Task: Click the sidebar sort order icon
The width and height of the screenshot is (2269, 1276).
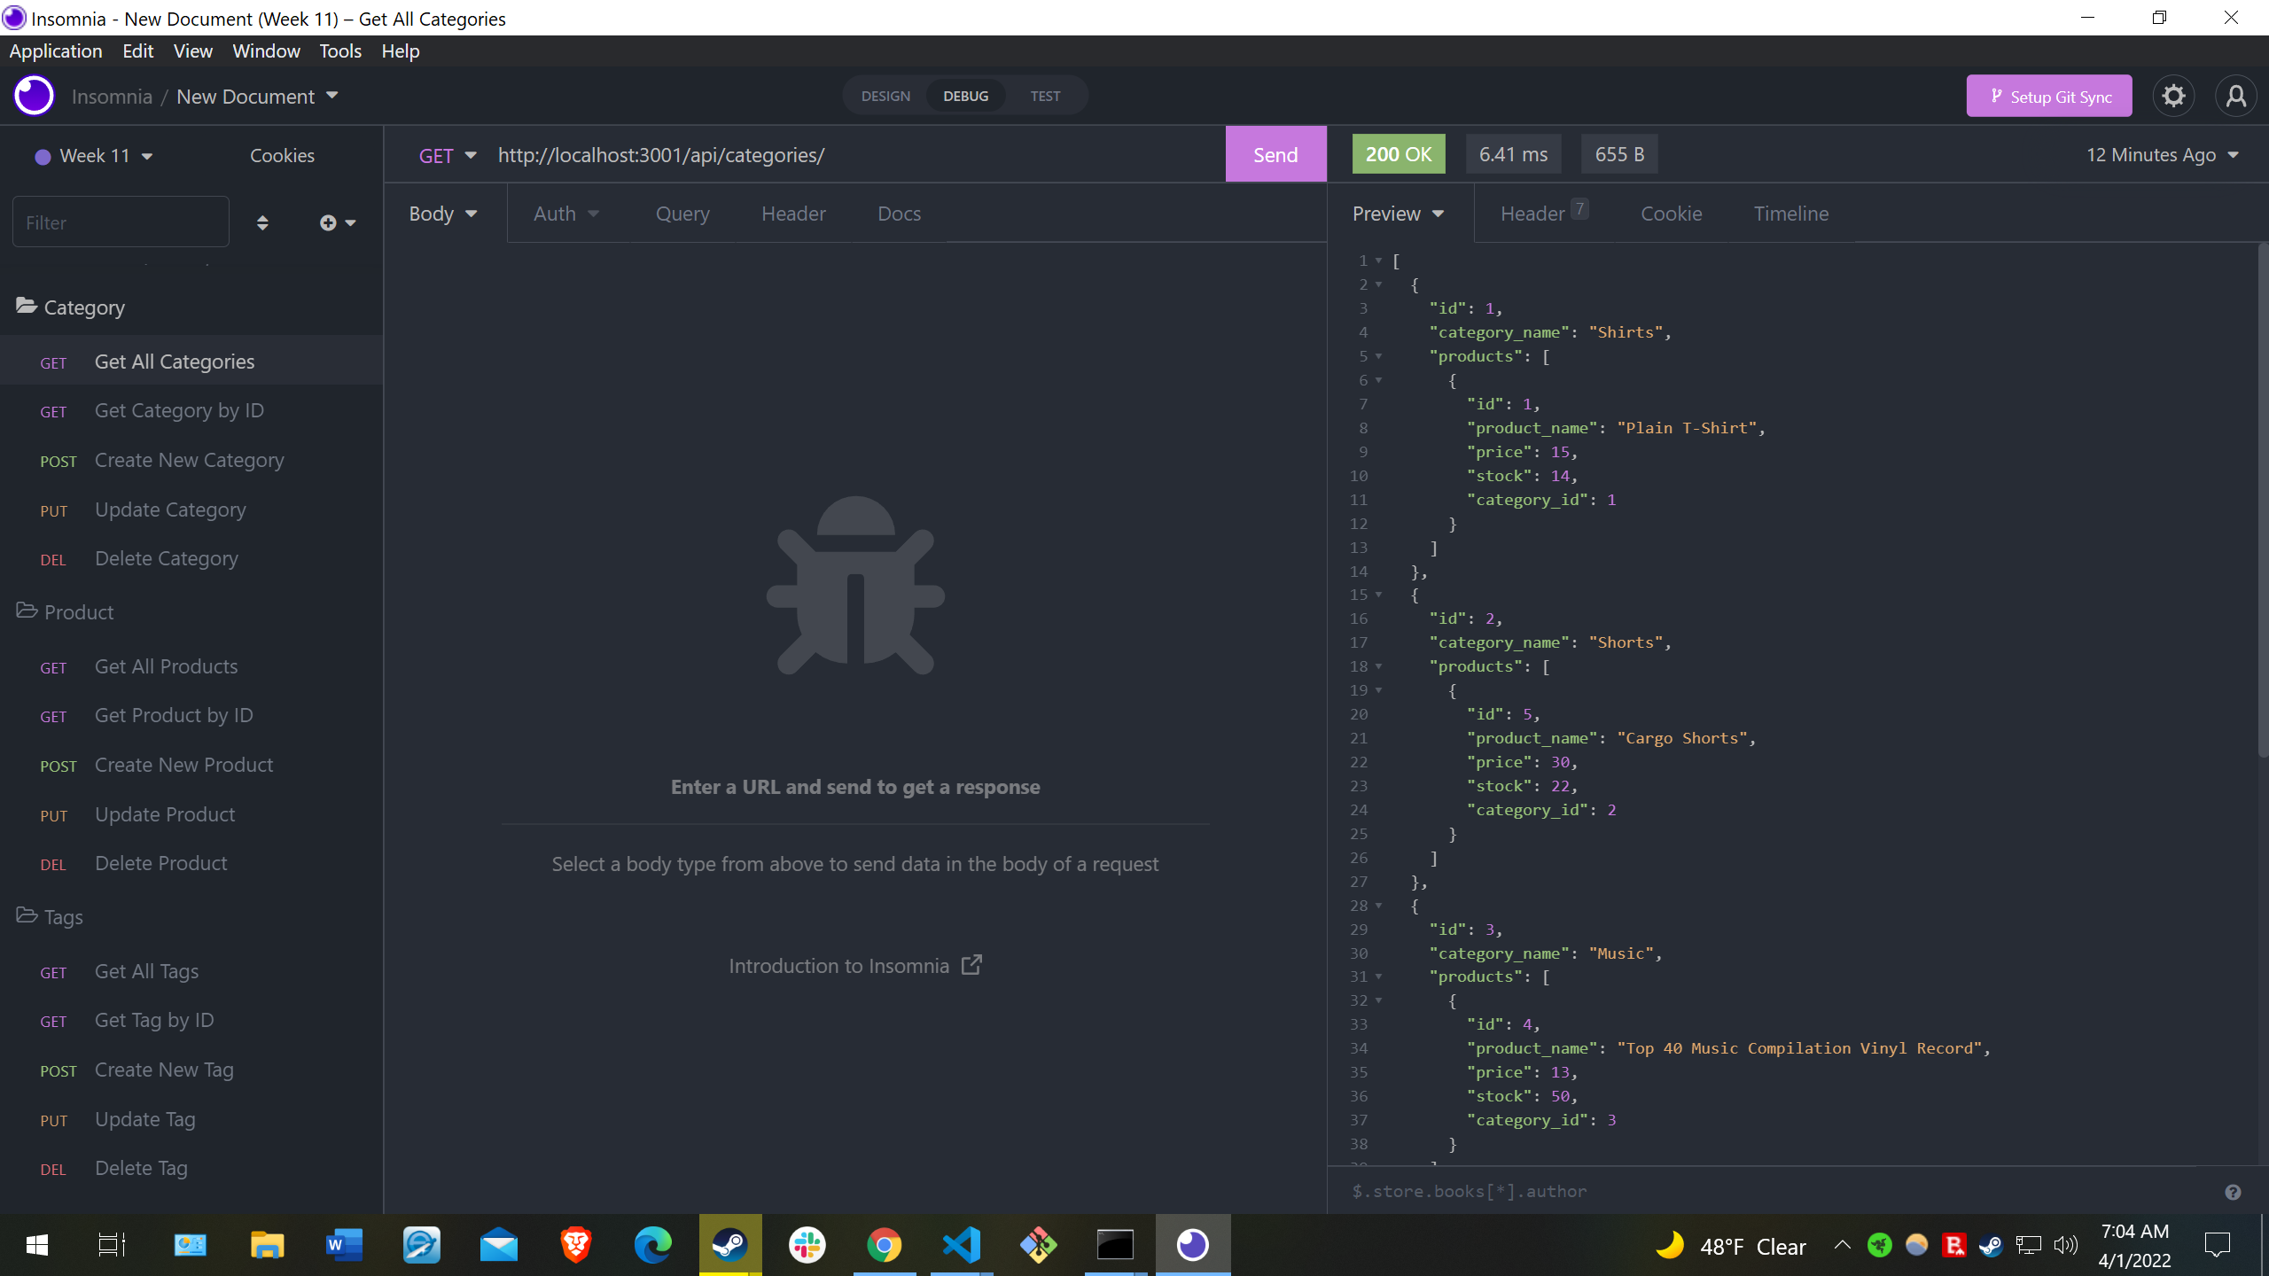Action: (262, 222)
